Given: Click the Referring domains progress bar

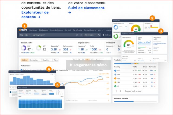Looking at the screenshot, I should coord(135,102).
